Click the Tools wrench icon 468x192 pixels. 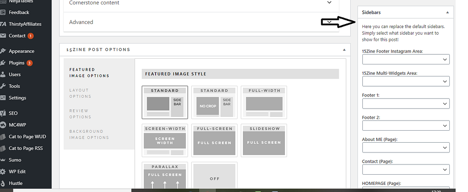point(3,86)
